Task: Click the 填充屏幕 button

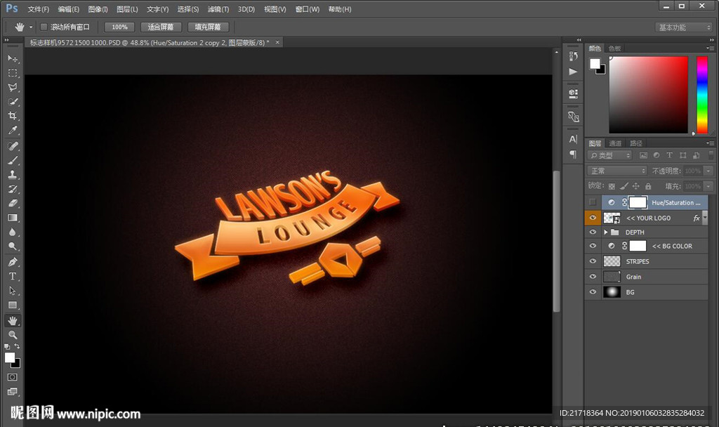Action: click(x=208, y=27)
